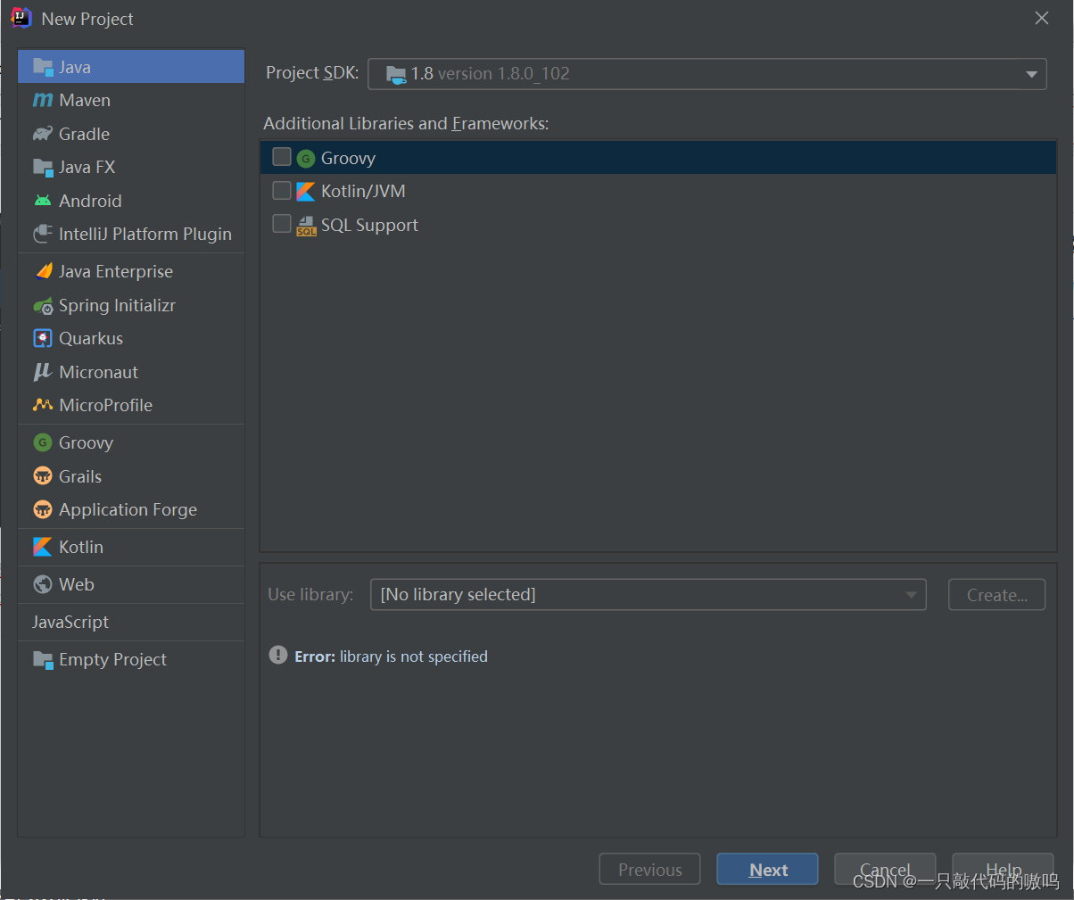The image size is (1074, 900).
Task: Select Quarkus project type label
Action: pyautogui.click(x=91, y=338)
